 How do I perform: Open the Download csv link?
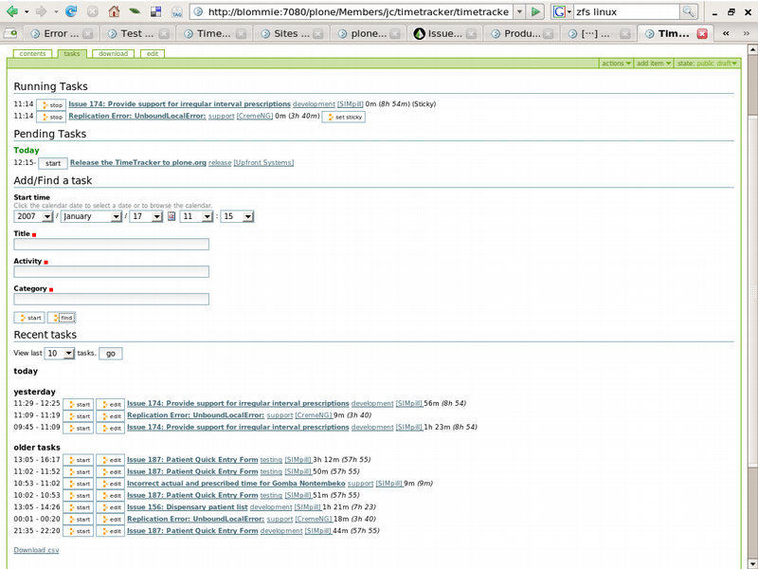pyautogui.click(x=36, y=550)
